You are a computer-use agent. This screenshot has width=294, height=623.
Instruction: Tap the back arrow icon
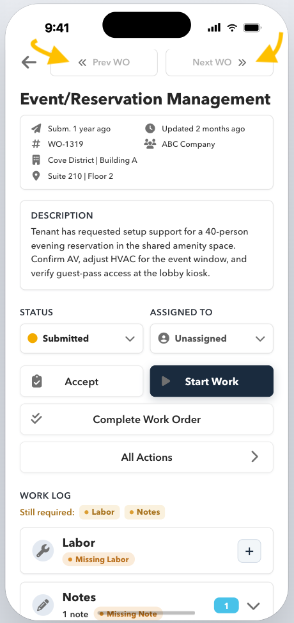[29, 62]
